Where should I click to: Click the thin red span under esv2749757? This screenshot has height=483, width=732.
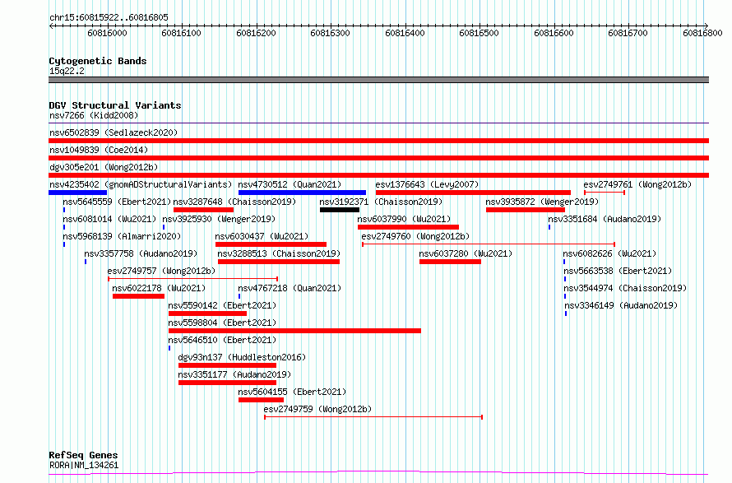[192, 279]
